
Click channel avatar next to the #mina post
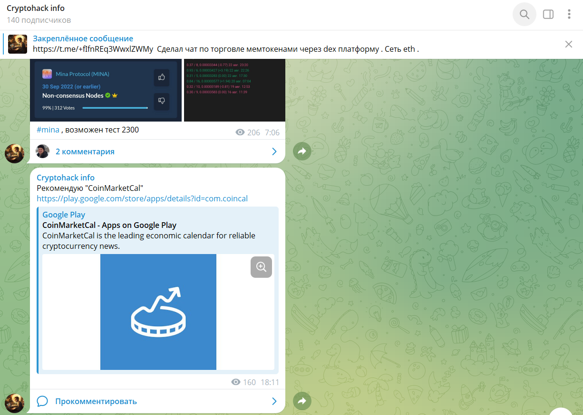(x=14, y=154)
